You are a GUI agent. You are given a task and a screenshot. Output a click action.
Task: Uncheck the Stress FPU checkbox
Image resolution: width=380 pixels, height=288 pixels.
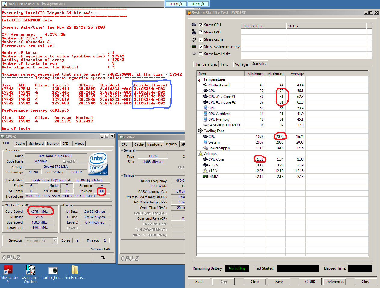[x=201, y=32]
